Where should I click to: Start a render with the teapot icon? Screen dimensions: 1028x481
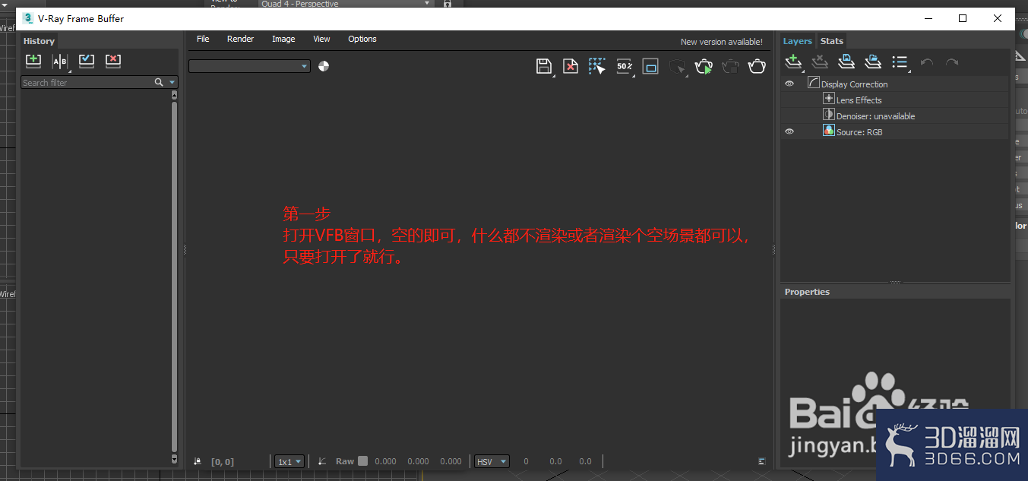coord(704,66)
